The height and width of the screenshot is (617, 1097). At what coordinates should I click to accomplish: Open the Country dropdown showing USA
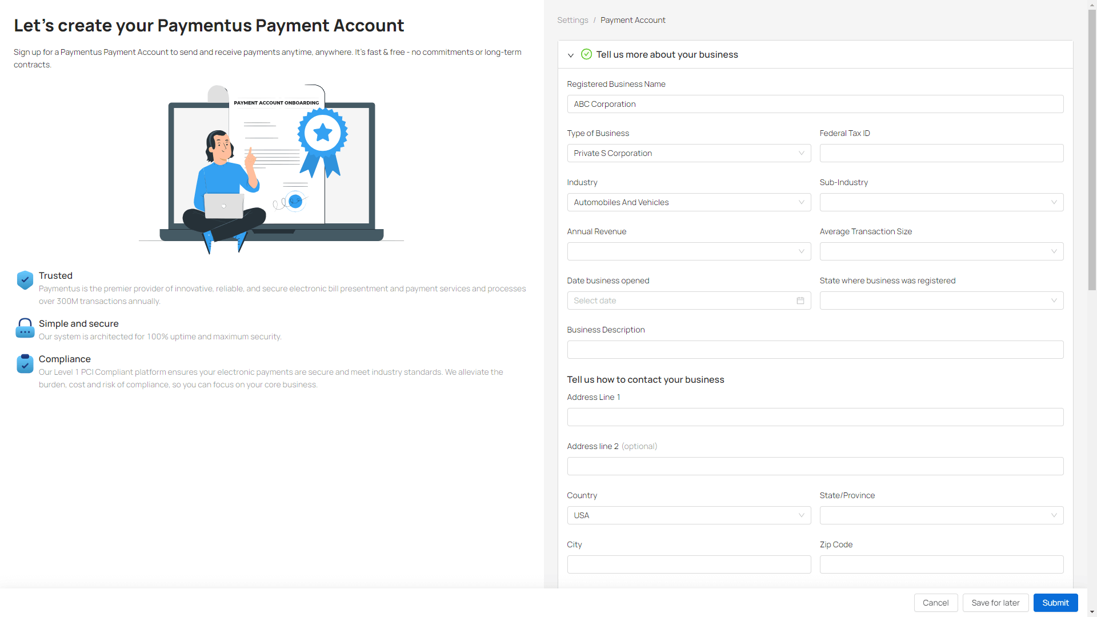pyautogui.click(x=688, y=515)
